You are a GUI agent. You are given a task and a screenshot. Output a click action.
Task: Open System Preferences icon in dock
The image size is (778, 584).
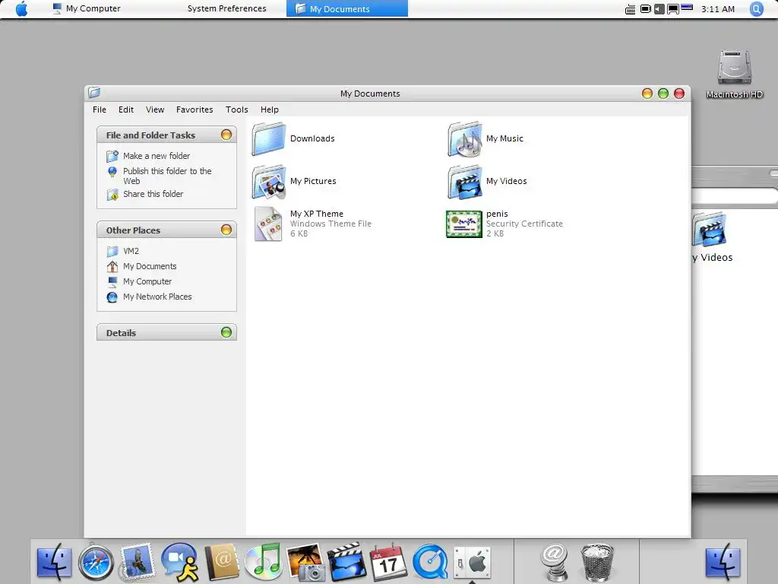pyautogui.click(x=472, y=562)
